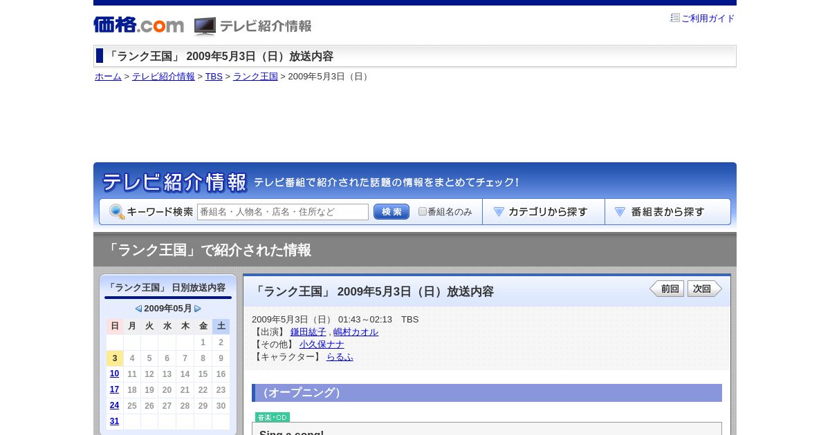Toggle 番組名のみ checkbox
Viewport: 830px width, 435px height.
[x=423, y=211]
